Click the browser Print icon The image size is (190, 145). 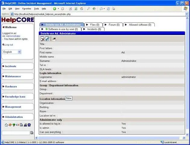pyautogui.click(x=108, y=9)
